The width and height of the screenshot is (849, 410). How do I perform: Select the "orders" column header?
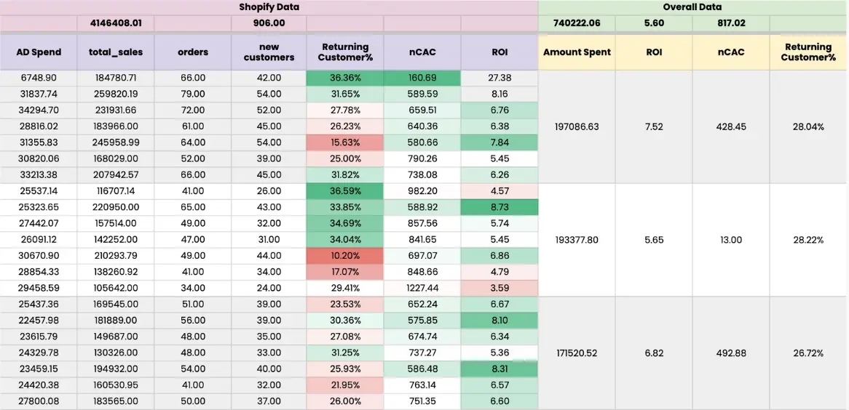(193, 52)
